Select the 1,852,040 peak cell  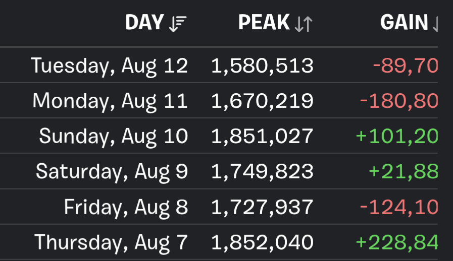[x=262, y=242]
